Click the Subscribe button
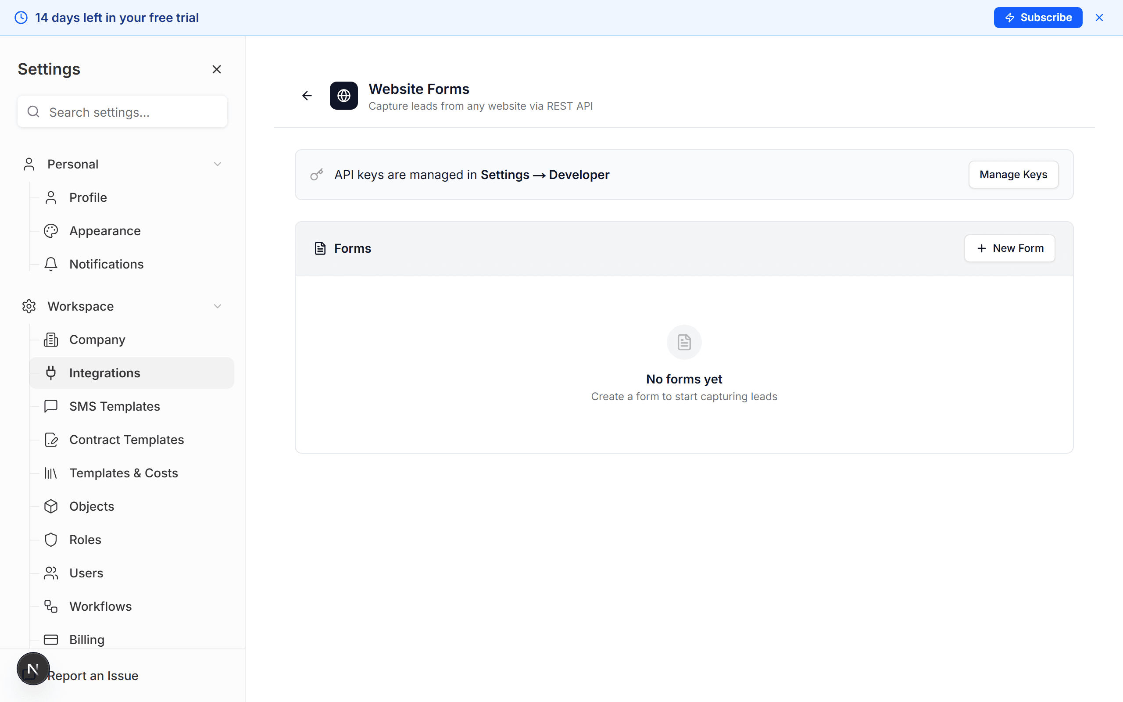This screenshot has height=702, width=1123. (x=1037, y=17)
